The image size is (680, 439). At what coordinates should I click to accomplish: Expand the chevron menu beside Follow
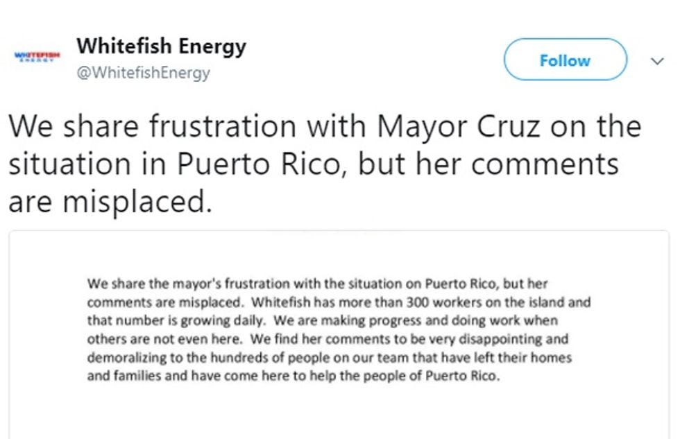[x=656, y=61]
